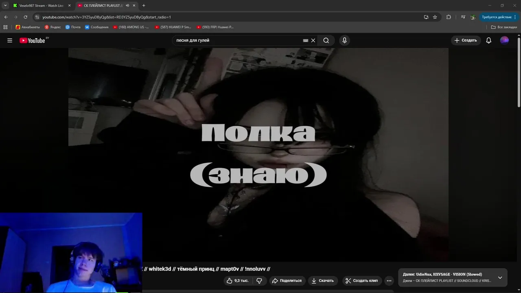Bookmark this page with star icon

pos(435,17)
